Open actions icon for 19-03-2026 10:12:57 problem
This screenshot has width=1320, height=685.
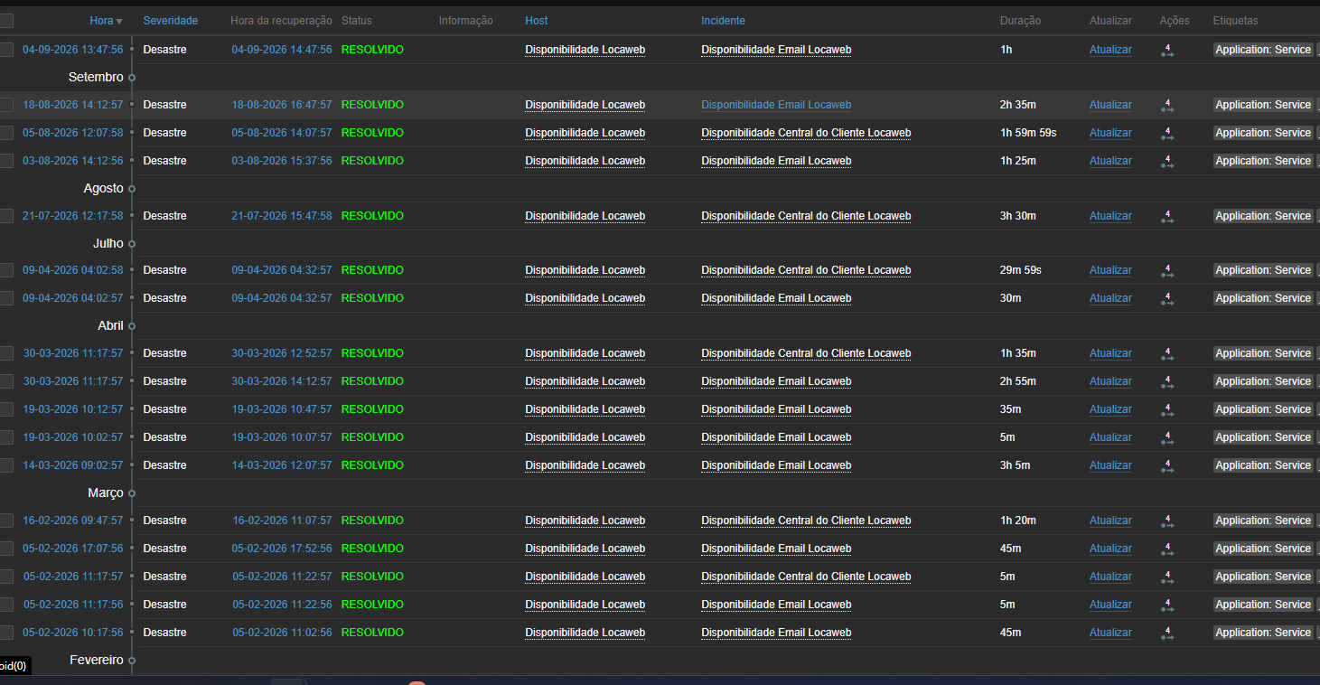[1166, 410]
